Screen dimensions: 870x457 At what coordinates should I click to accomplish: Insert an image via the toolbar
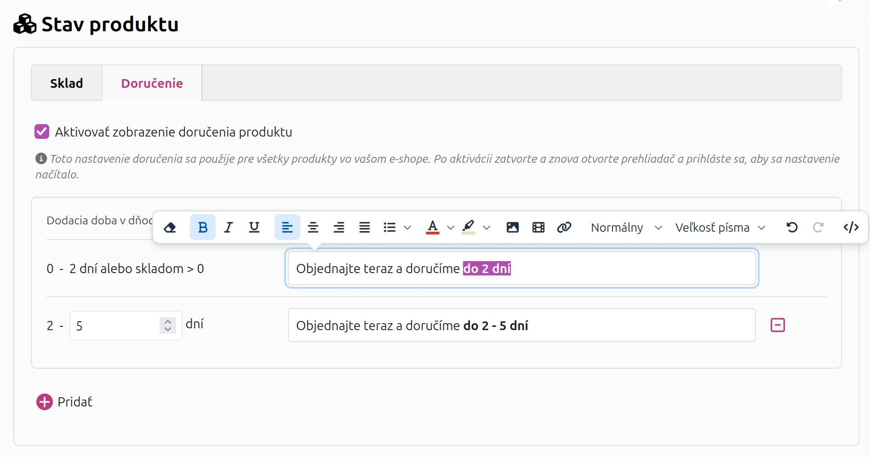[x=513, y=227]
